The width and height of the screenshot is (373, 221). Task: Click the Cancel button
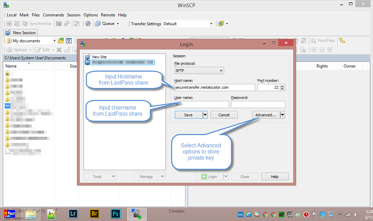click(x=224, y=115)
